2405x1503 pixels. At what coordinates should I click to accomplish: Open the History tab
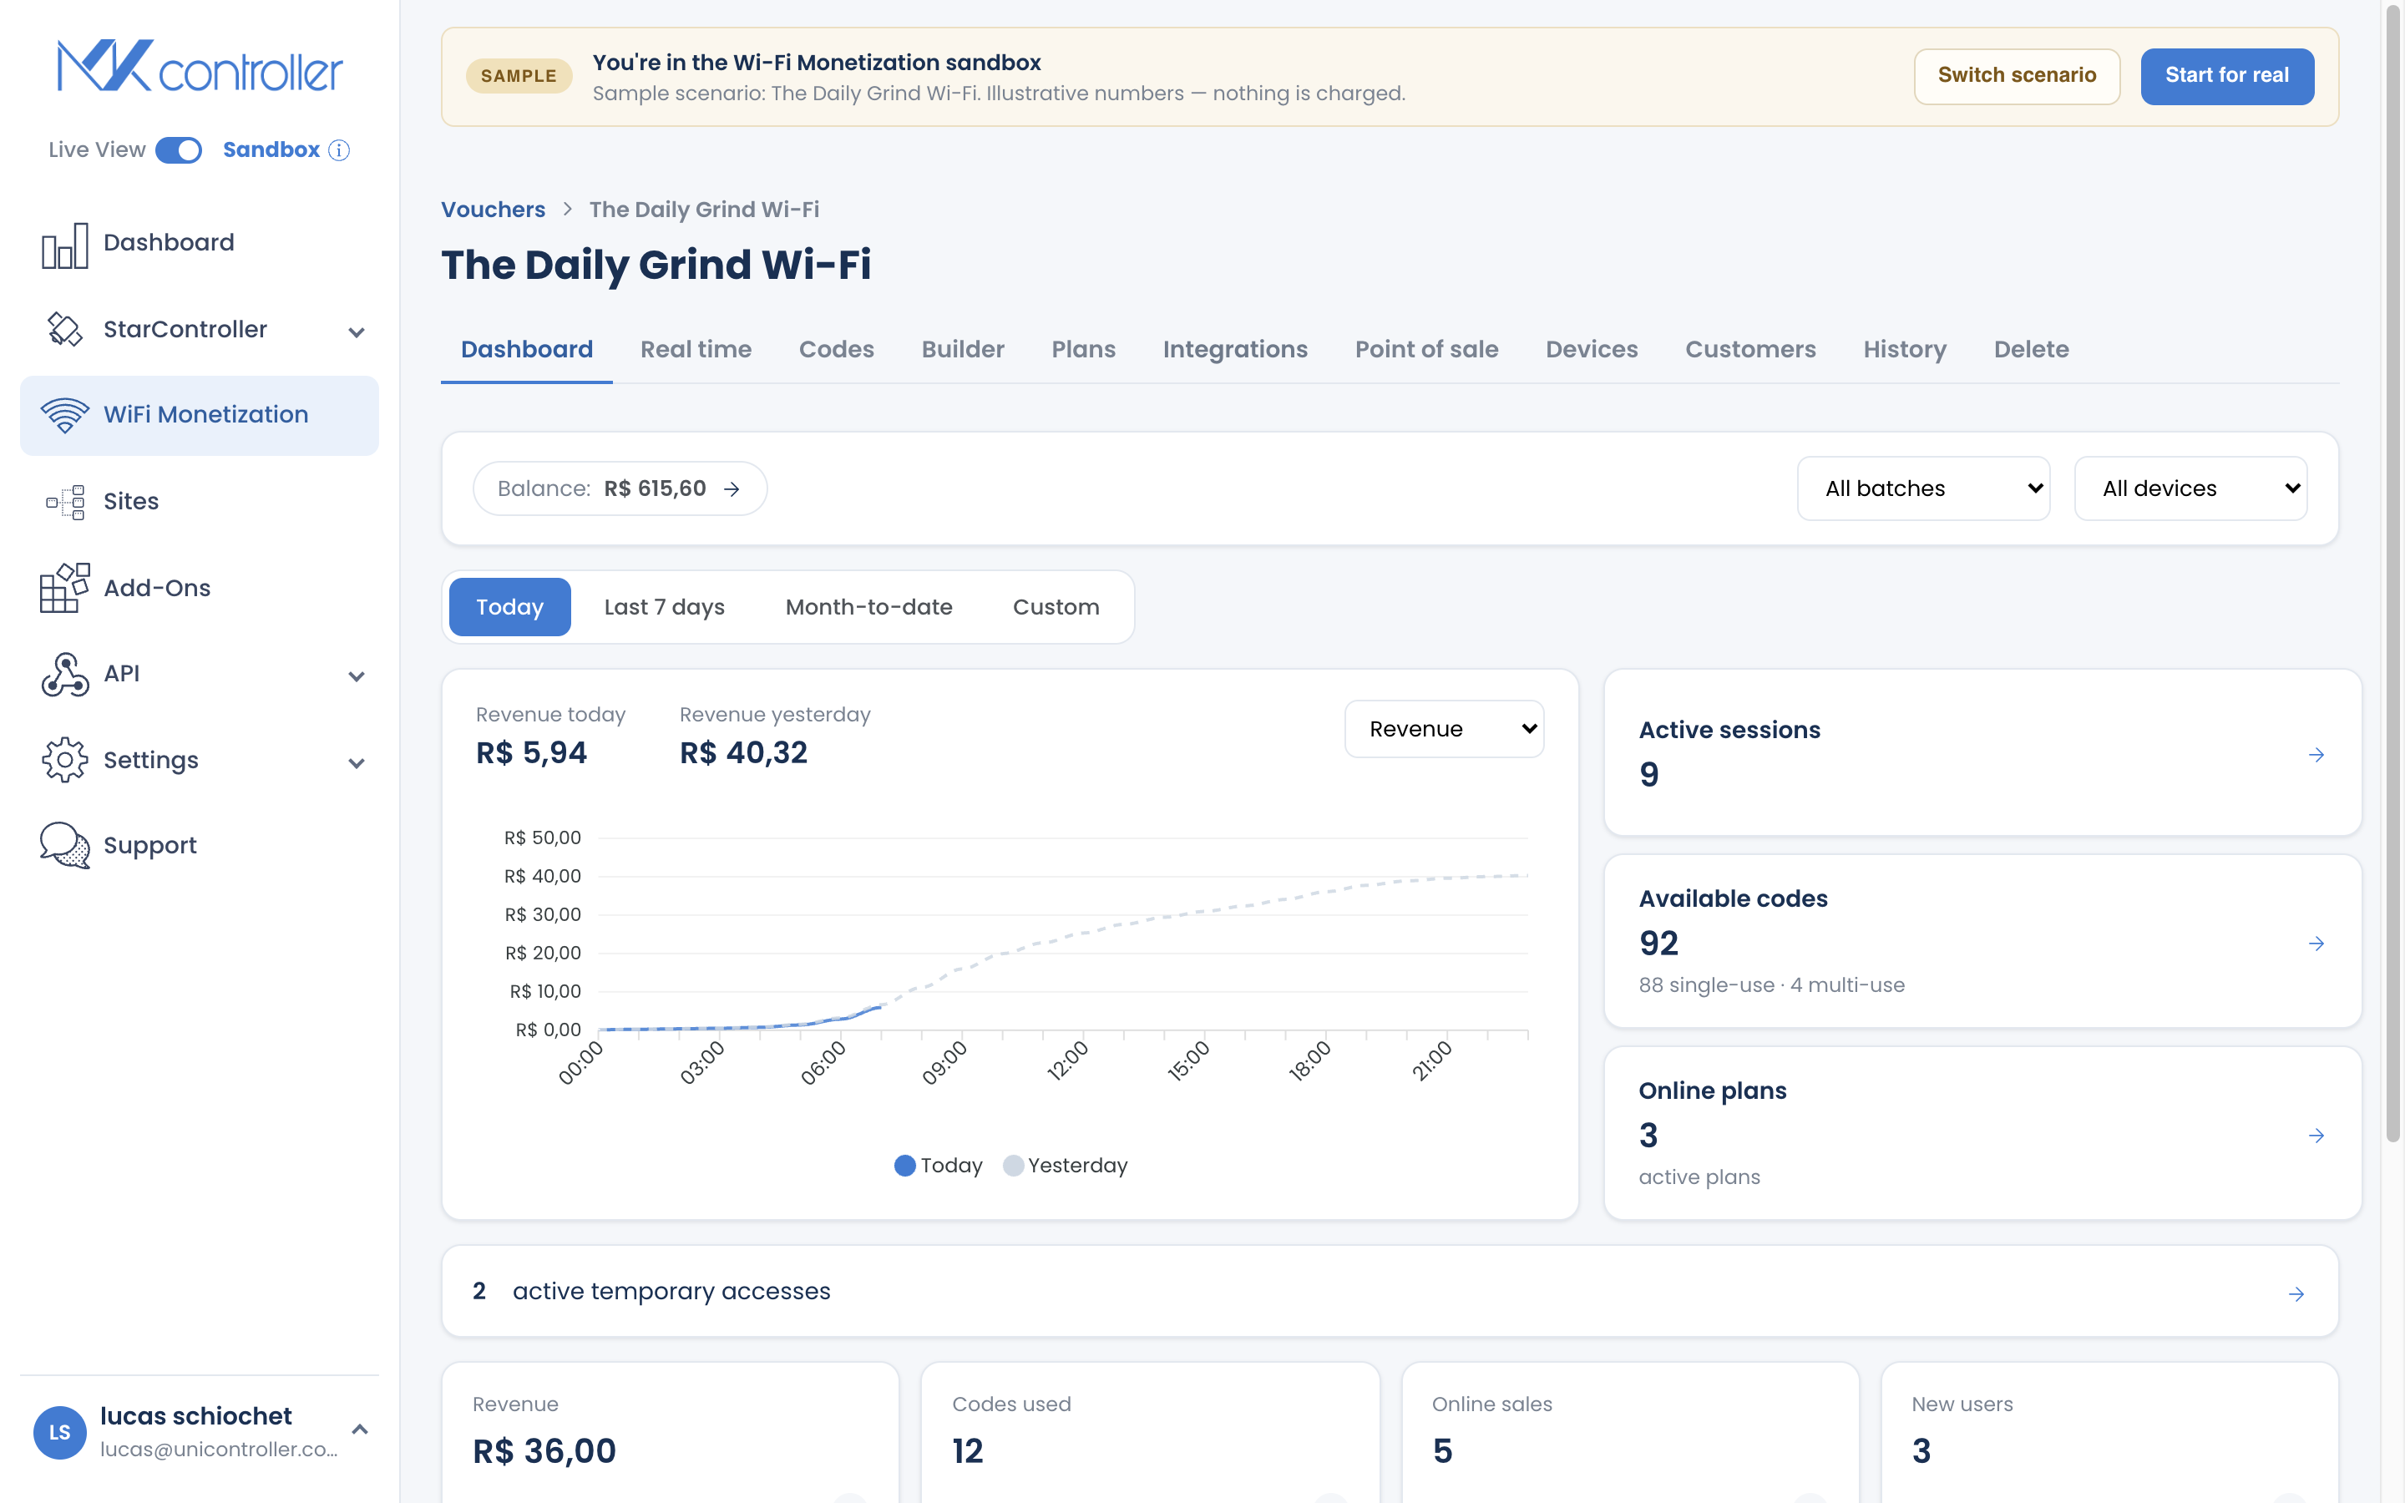[1904, 350]
